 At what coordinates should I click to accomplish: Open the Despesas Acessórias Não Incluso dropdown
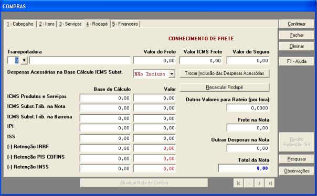pyautogui.click(x=172, y=74)
